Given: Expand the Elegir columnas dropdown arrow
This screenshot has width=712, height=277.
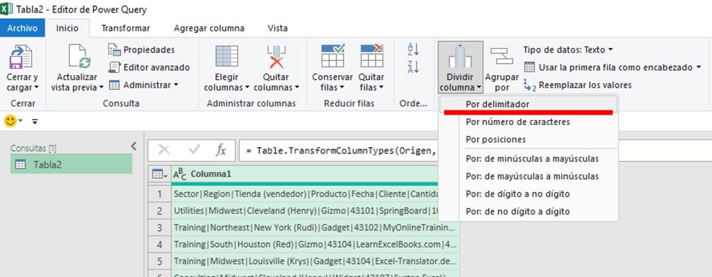Looking at the screenshot, I should (x=248, y=87).
